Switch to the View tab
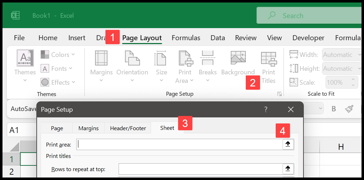The width and height of the screenshot is (364, 180). point(275,38)
